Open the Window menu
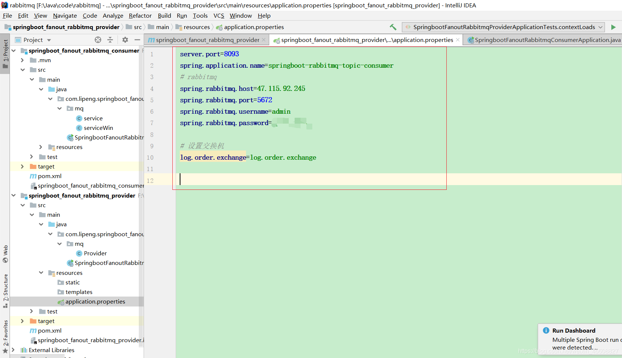The width and height of the screenshot is (622, 358). pos(240,15)
